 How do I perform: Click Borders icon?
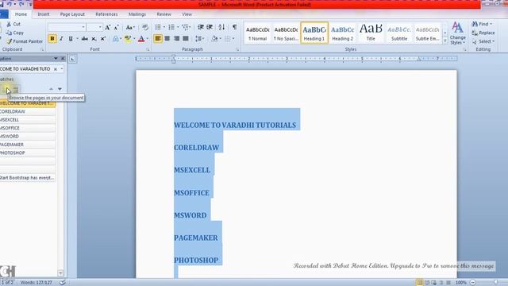tap(228, 39)
